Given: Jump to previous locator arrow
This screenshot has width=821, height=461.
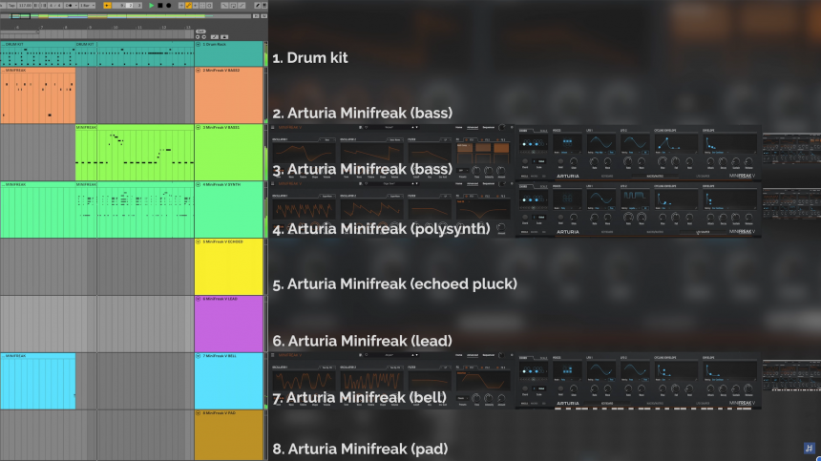Looking at the screenshot, I should 198,36.
